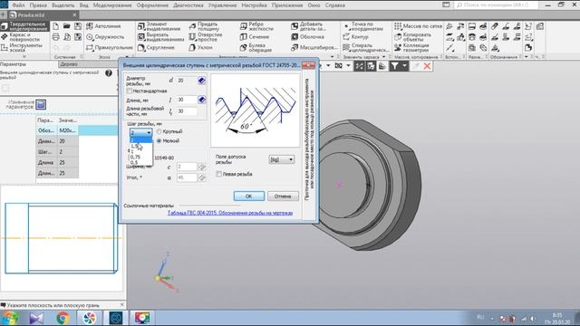Expand the toolbar set list chevron below Инструменты эскиза
Screen dimensions: 580x326
pos(24,56)
